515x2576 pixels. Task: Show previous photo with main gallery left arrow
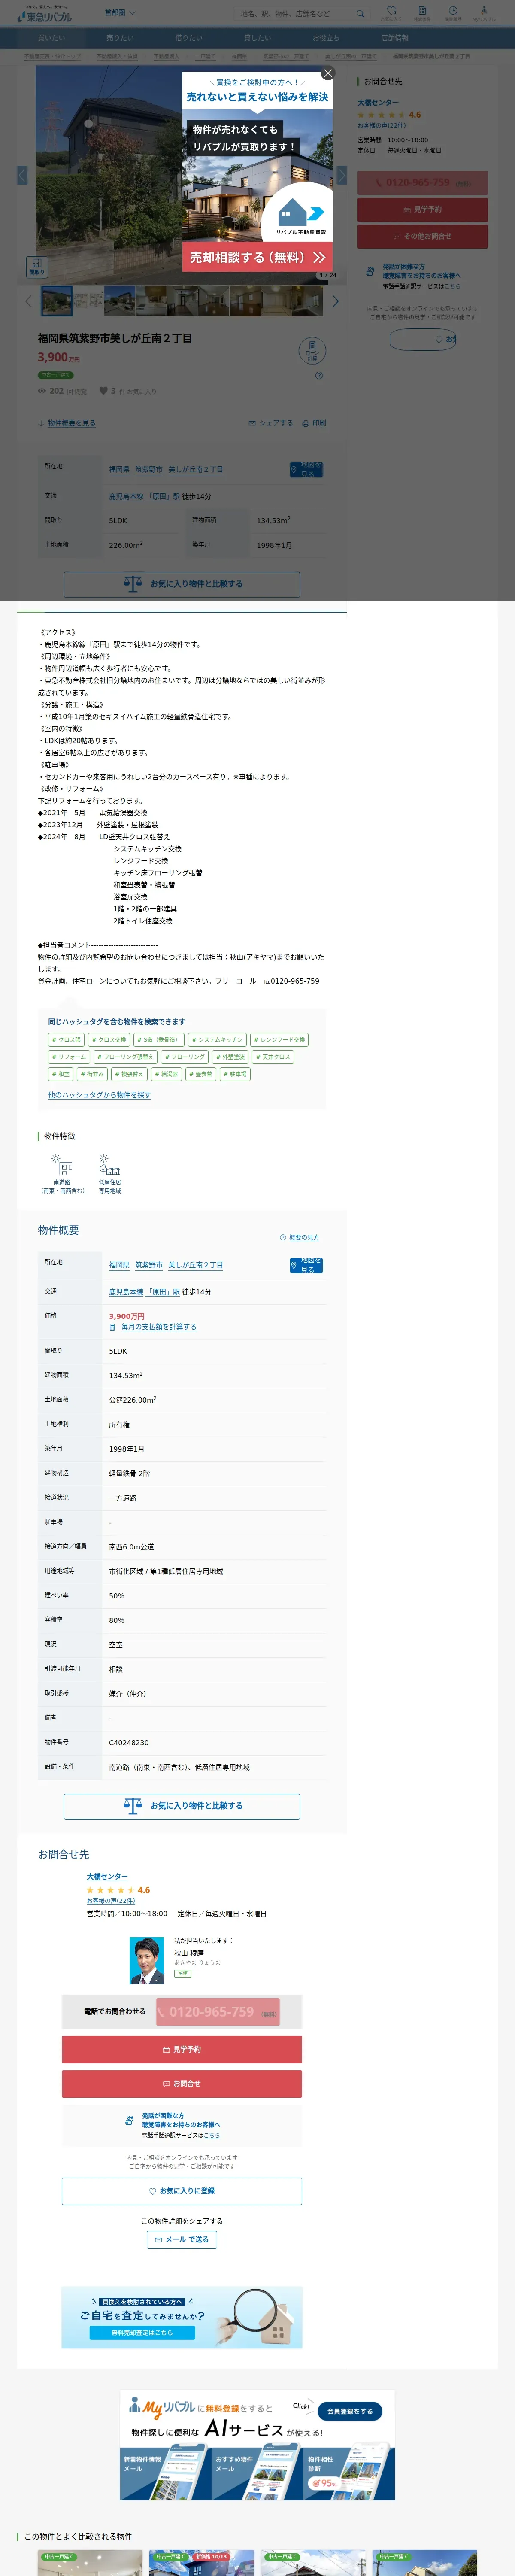[22, 176]
